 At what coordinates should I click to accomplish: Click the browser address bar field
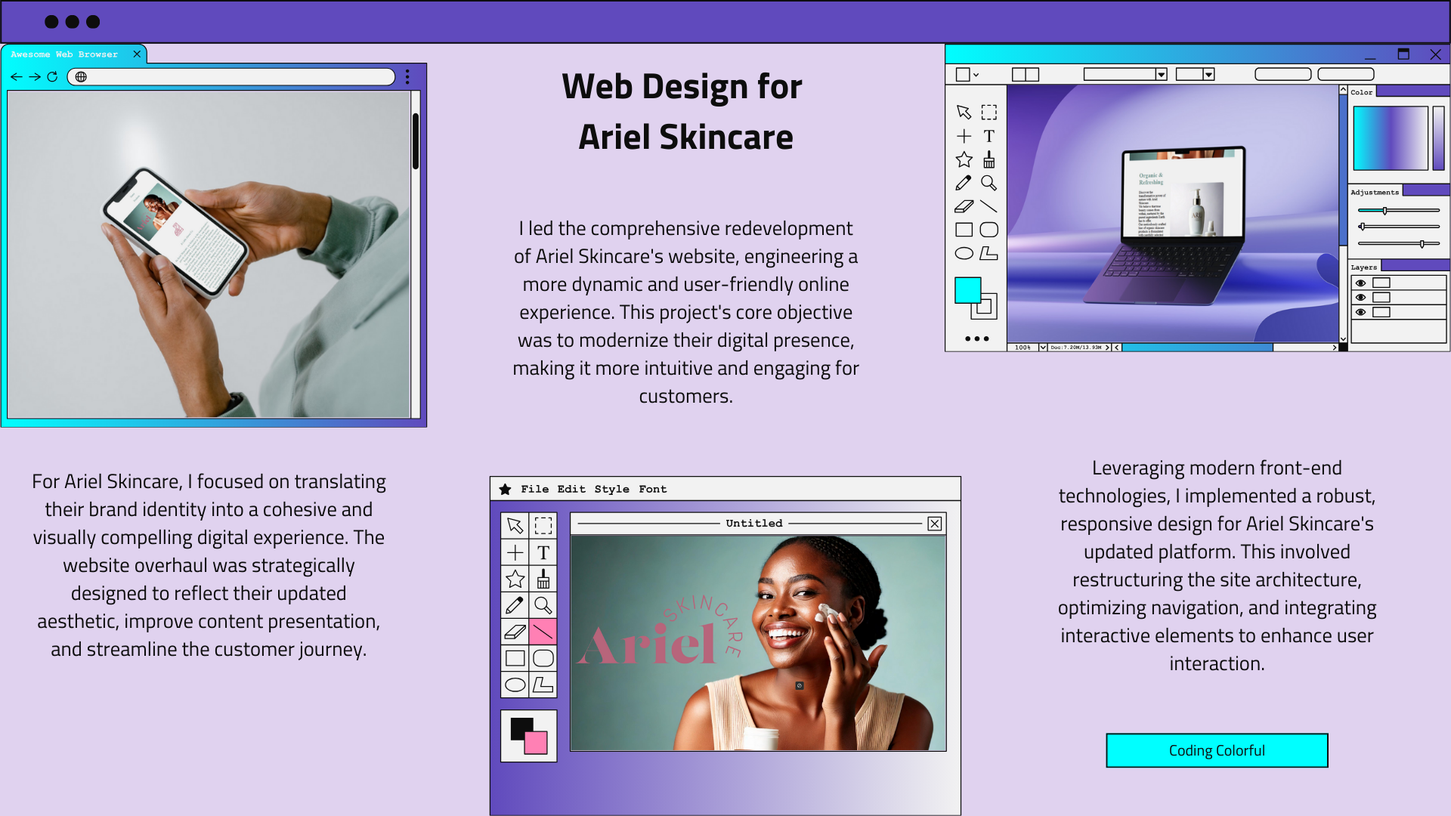pyautogui.click(x=231, y=77)
